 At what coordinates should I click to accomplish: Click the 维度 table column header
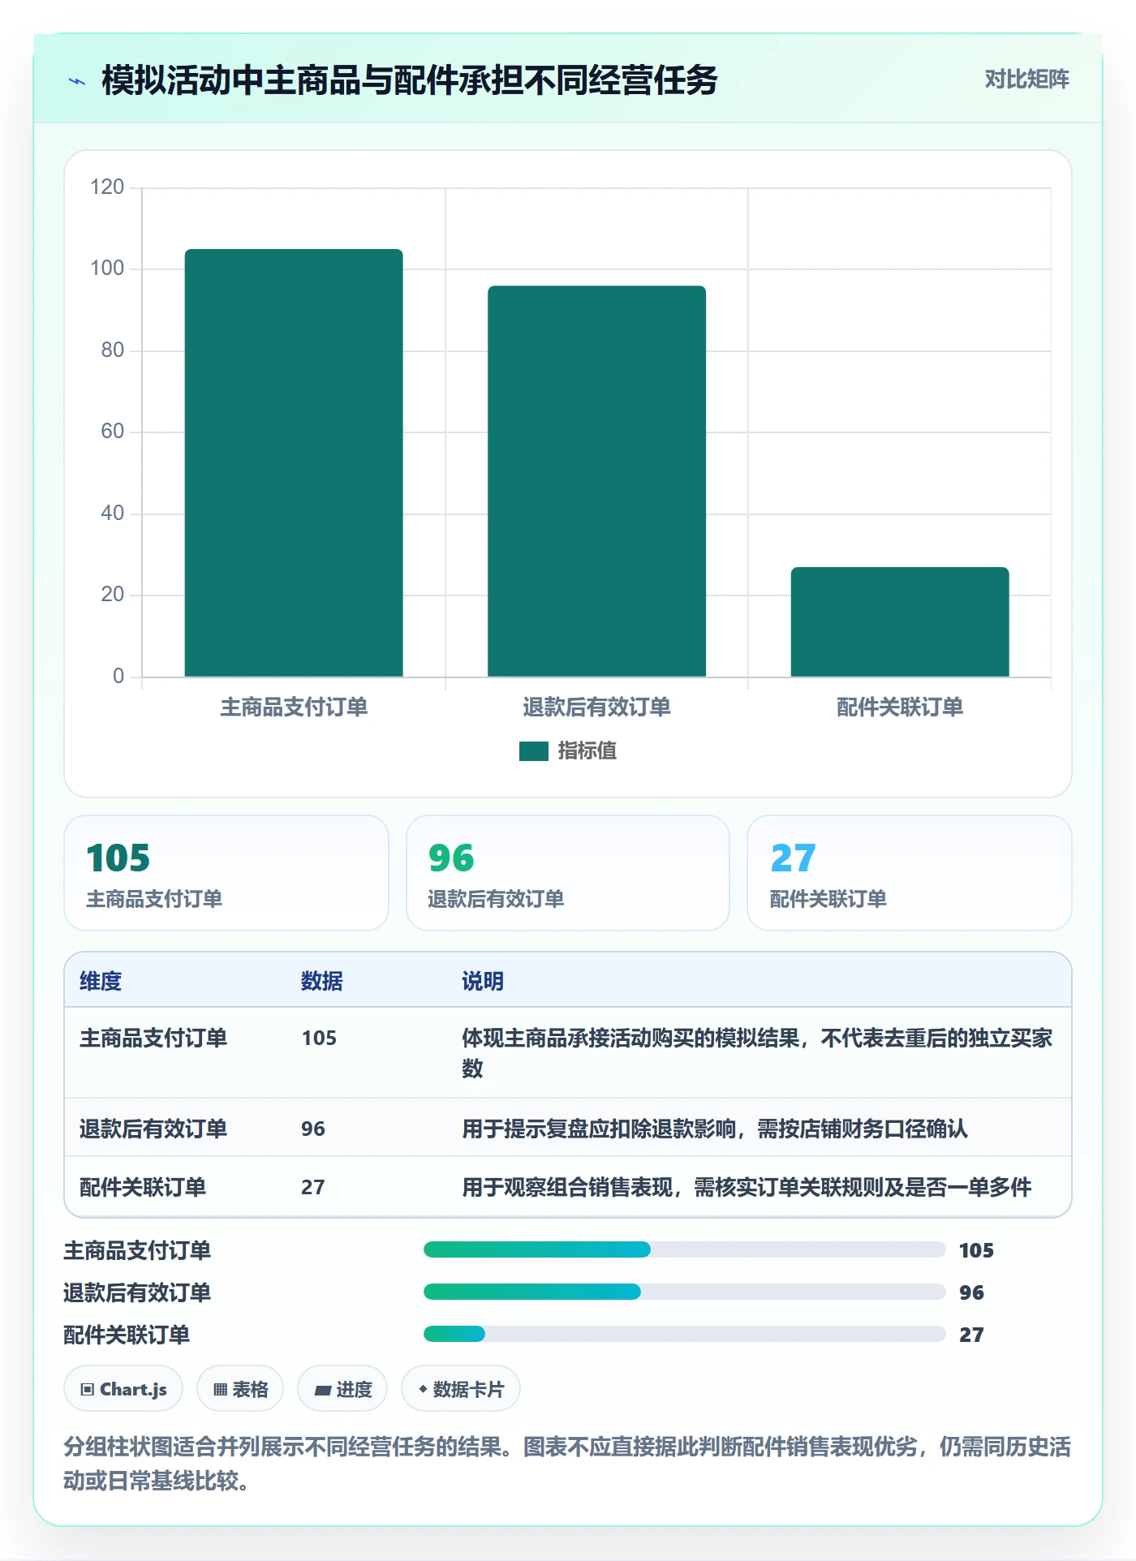tap(101, 982)
